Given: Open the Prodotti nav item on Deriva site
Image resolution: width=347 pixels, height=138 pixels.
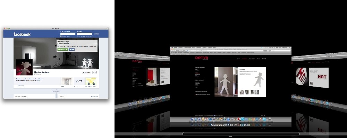Looking at the screenshot, I should point(245,59).
